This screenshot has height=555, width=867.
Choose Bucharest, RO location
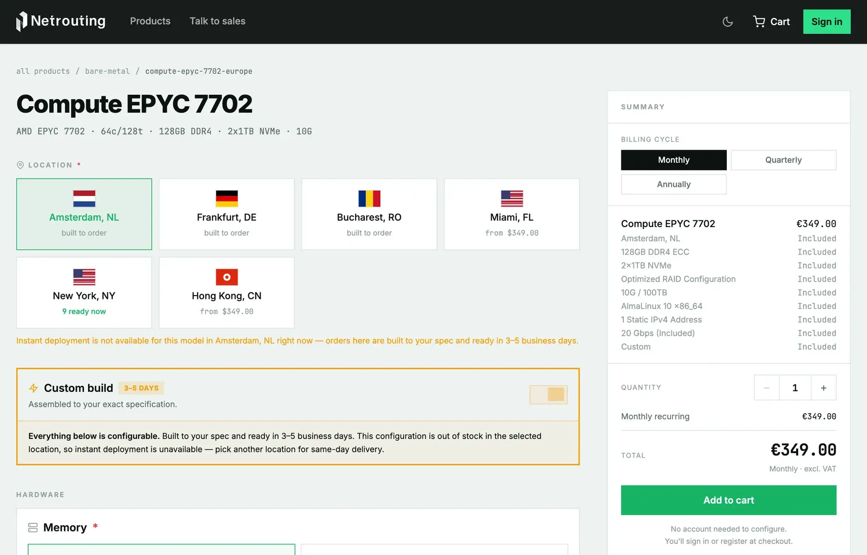369,214
